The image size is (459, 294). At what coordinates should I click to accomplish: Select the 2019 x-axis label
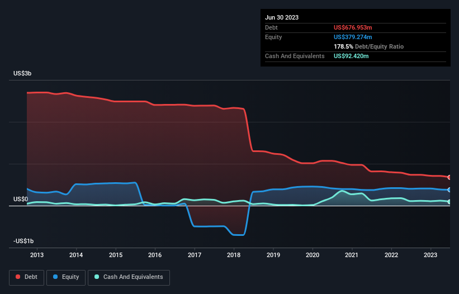coord(273,255)
